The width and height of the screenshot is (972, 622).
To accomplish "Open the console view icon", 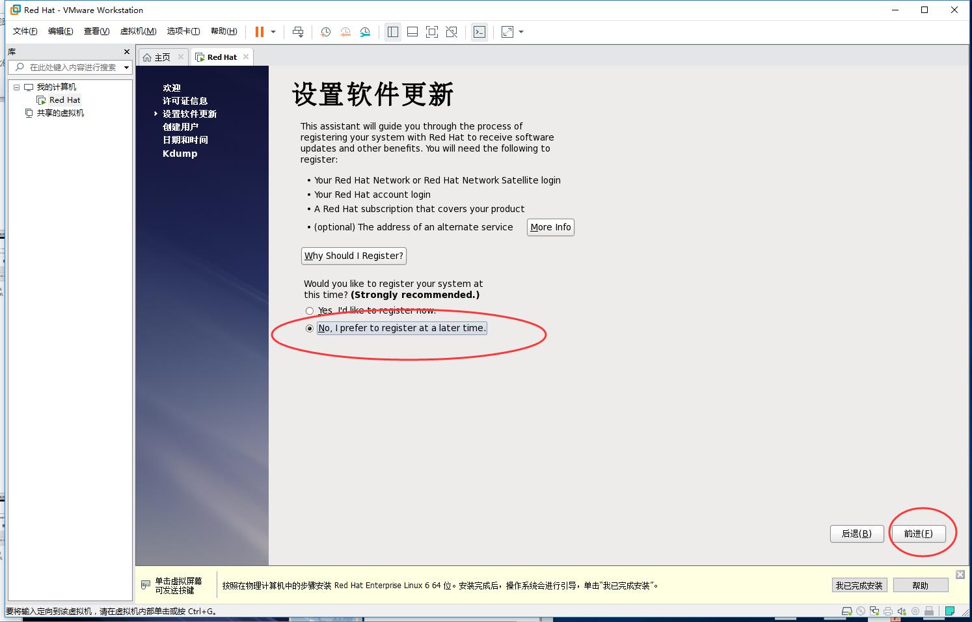I will click(x=479, y=32).
